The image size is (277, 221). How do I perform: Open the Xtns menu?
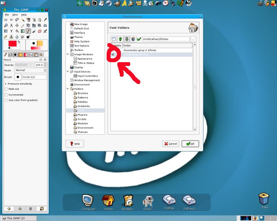(x=15, y=15)
